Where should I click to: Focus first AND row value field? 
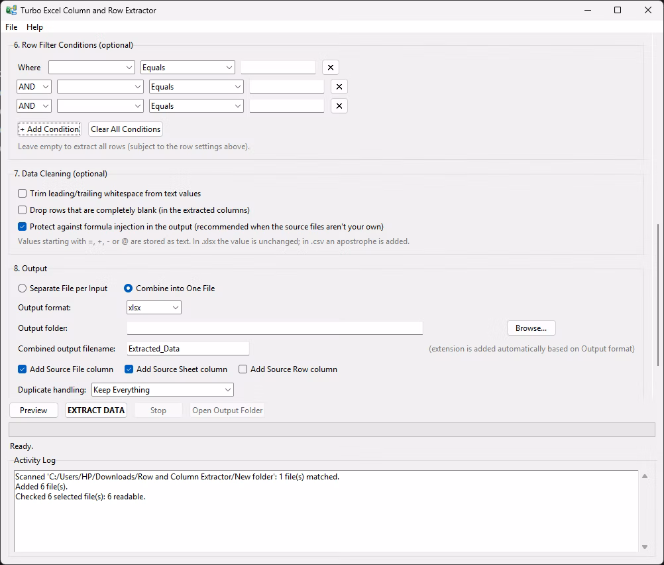[287, 87]
